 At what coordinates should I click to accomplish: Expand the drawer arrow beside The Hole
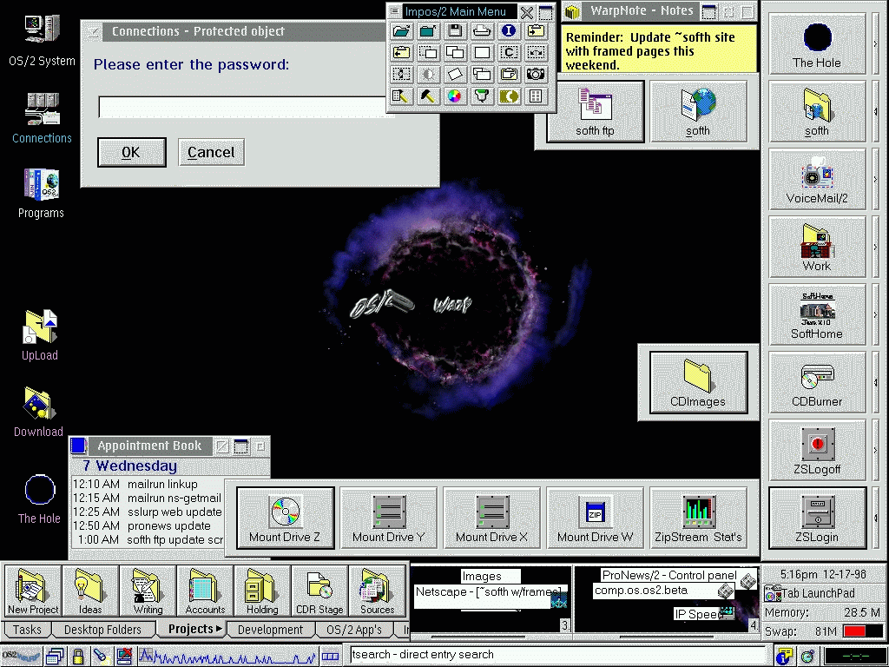click(x=875, y=43)
